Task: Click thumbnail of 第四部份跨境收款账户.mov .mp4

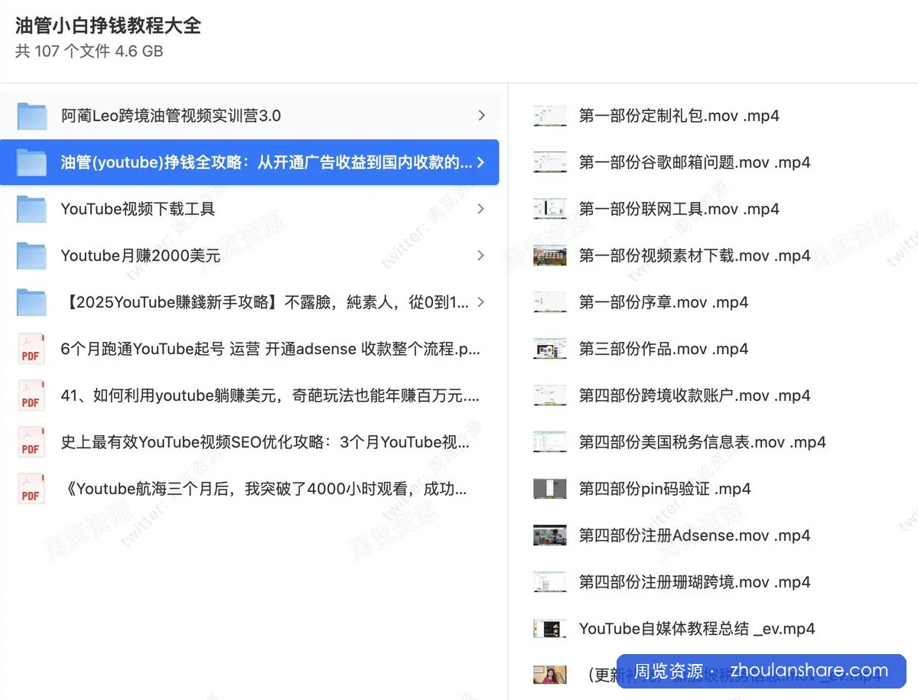Action: 549,396
